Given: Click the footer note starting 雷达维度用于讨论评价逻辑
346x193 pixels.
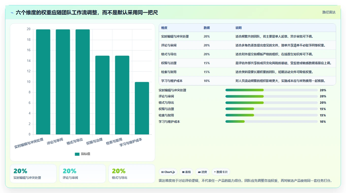Looking at the screenshot, I should tap(245, 181).
